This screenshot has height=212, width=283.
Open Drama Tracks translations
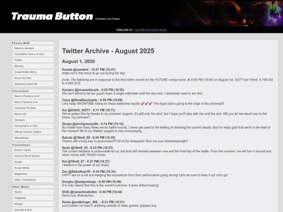pos(33,150)
